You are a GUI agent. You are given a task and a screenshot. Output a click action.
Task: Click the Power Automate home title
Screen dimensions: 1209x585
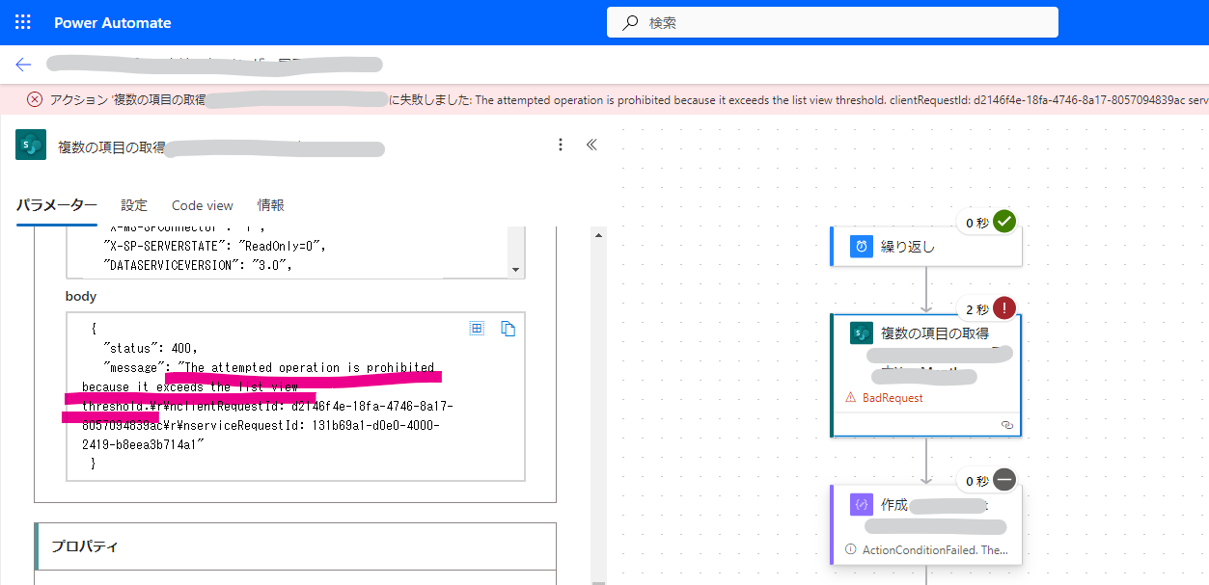point(113,22)
